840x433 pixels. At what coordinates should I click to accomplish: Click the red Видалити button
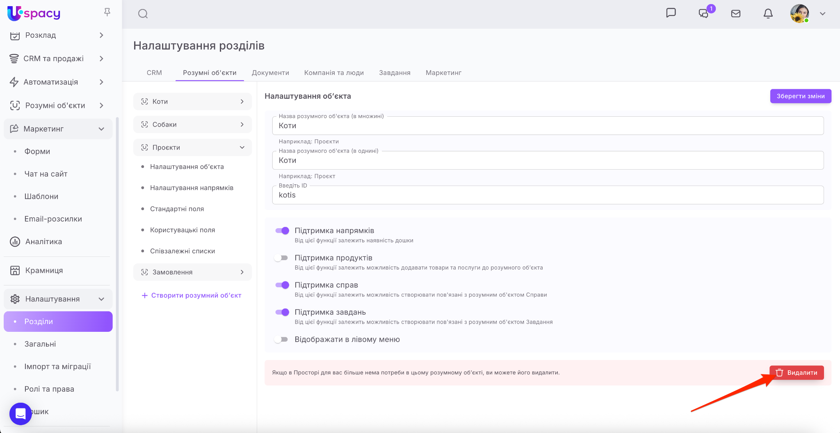[x=797, y=373]
